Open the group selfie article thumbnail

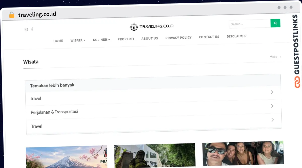click(243, 153)
